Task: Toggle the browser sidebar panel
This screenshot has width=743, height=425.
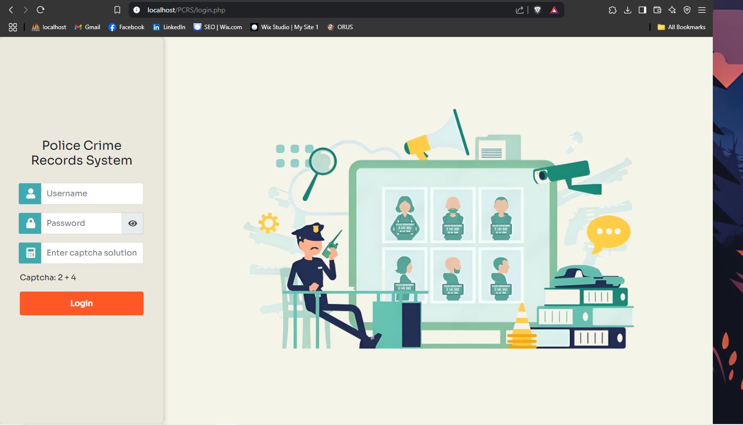Action: (x=643, y=10)
